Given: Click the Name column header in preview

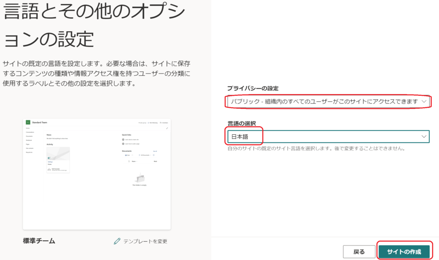Looking at the screenshot, I should coord(134,161).
